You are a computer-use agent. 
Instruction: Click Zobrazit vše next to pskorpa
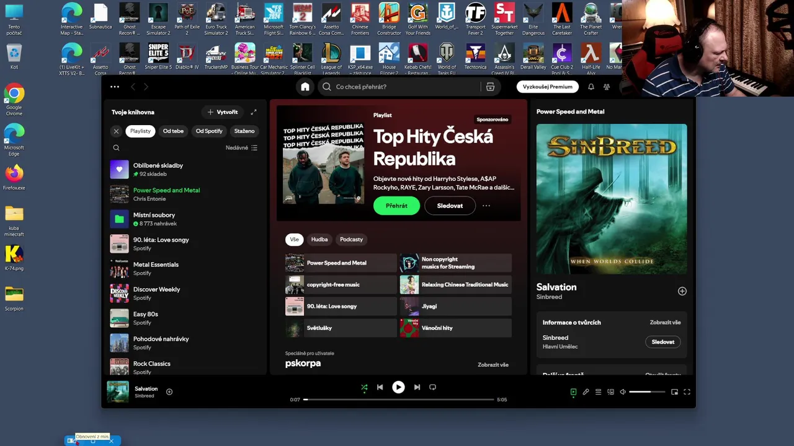493,365
